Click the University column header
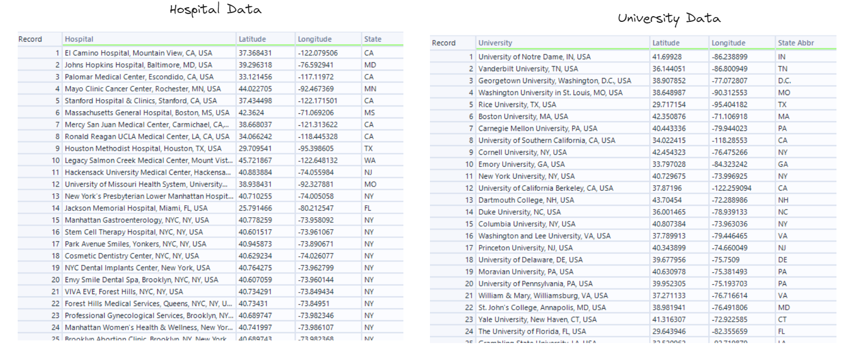This screenshot has width=850, height=356. tap(495, 43)
